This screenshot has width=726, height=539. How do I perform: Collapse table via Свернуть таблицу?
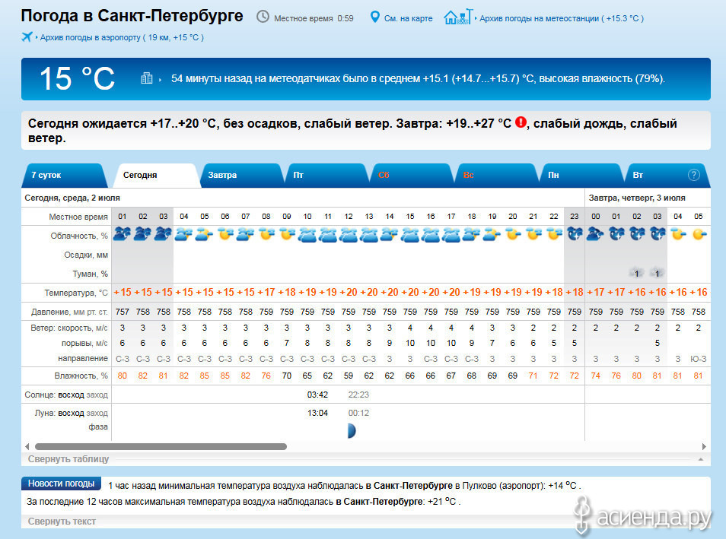pyautogui.click(x=68, y=459)
